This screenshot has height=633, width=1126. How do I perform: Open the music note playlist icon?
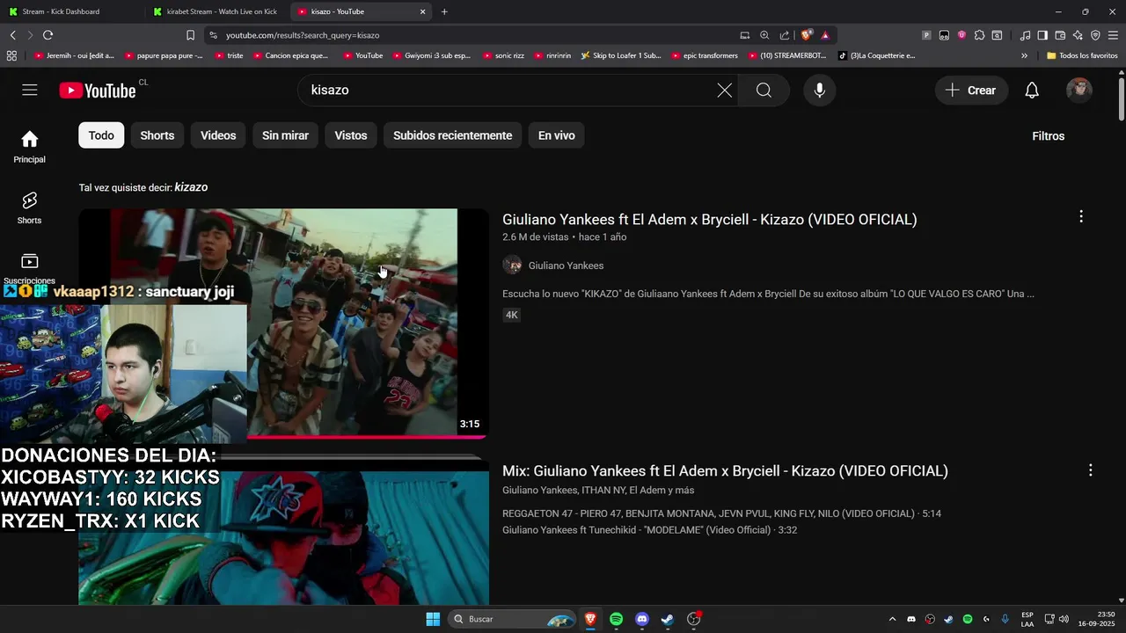pos(1025,35)
